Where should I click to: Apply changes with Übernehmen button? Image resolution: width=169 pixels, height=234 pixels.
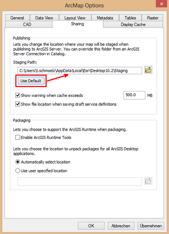click(151, 226)
